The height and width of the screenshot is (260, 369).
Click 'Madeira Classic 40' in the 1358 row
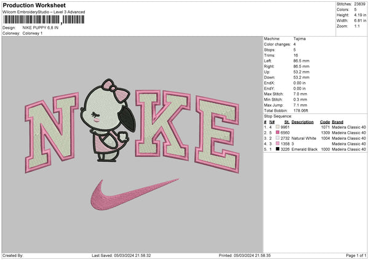(349, 144)
